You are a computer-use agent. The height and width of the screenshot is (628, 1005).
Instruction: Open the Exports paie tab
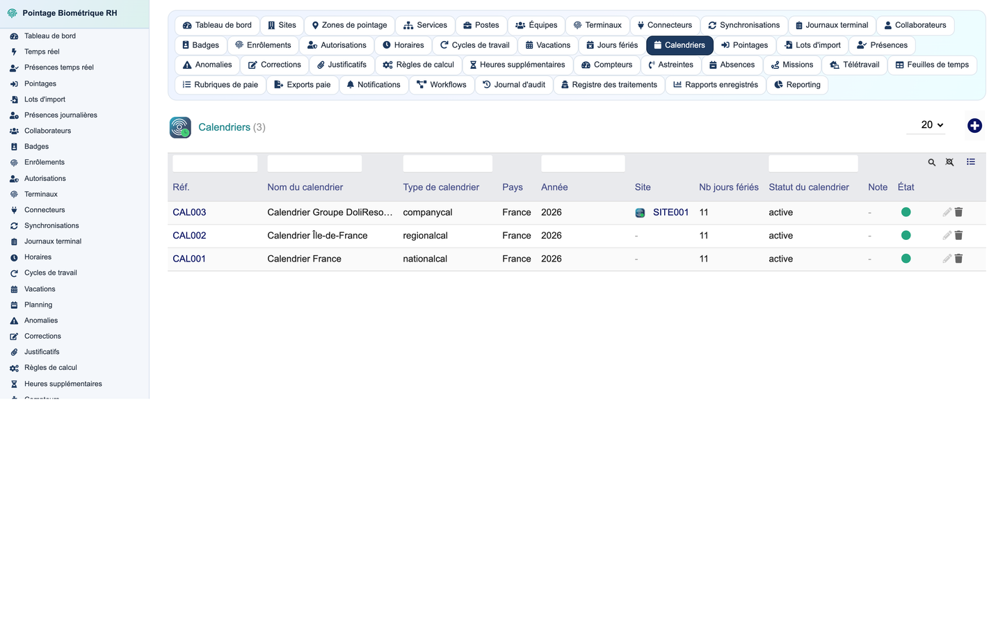pos(303,85)
